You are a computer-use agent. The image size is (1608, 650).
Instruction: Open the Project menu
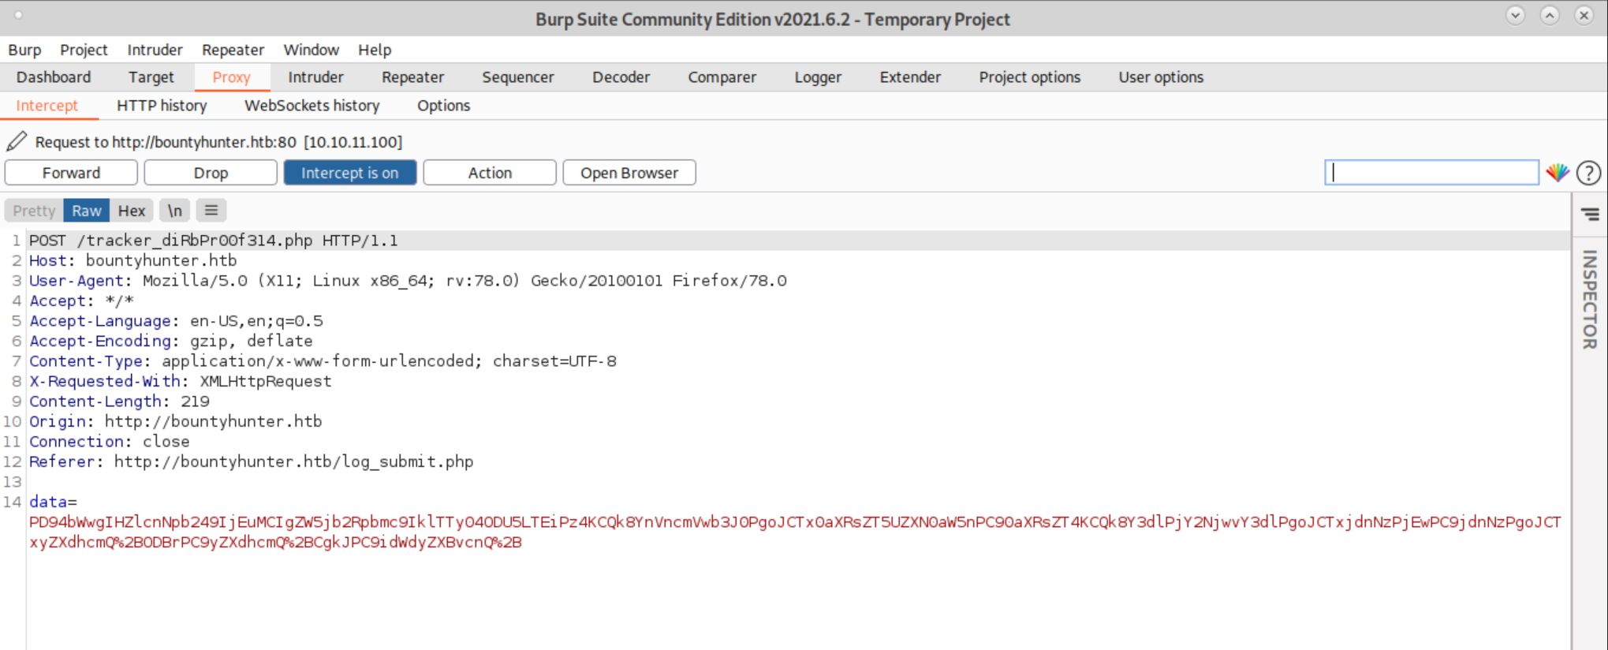[84, 50]
